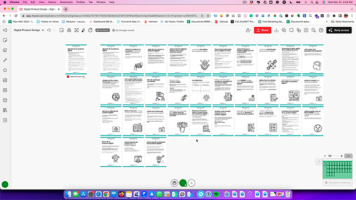This screenshot has width=356, height=200.
Task: Start the timer from the top toolbar
Action: [90, 30]
